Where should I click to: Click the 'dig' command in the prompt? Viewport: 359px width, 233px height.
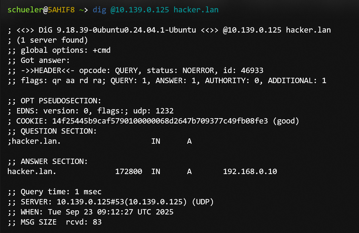point(99,10)
